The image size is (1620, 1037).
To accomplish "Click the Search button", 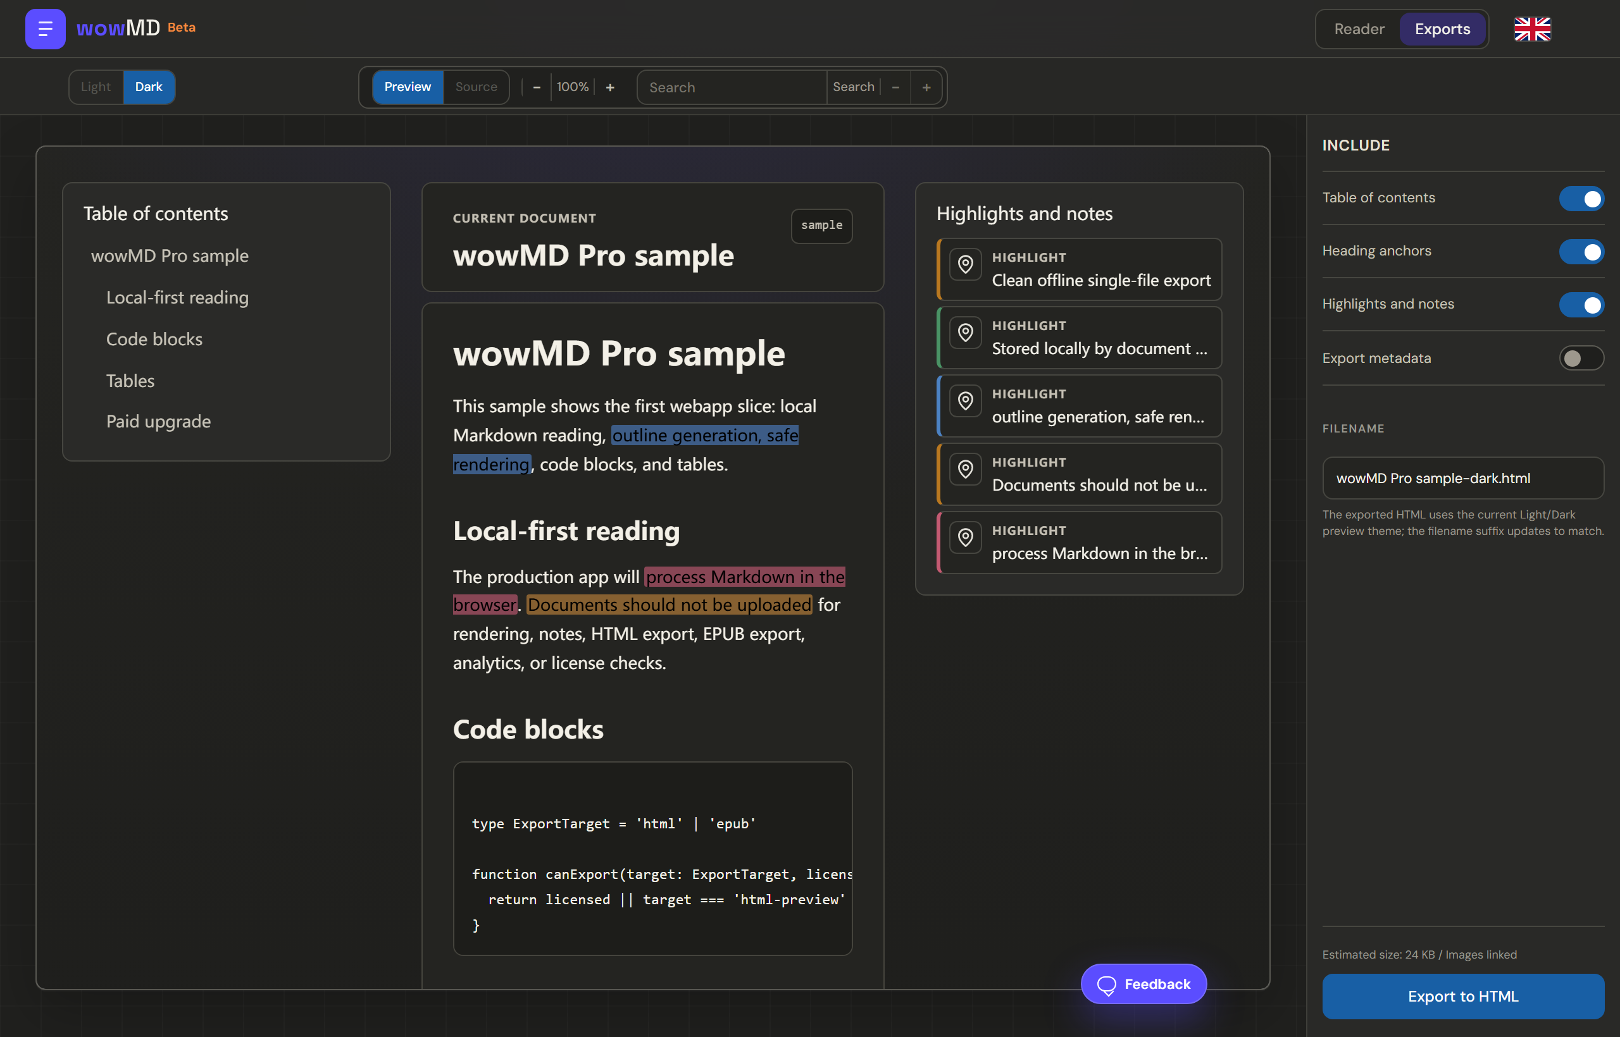I will [853, 87].
